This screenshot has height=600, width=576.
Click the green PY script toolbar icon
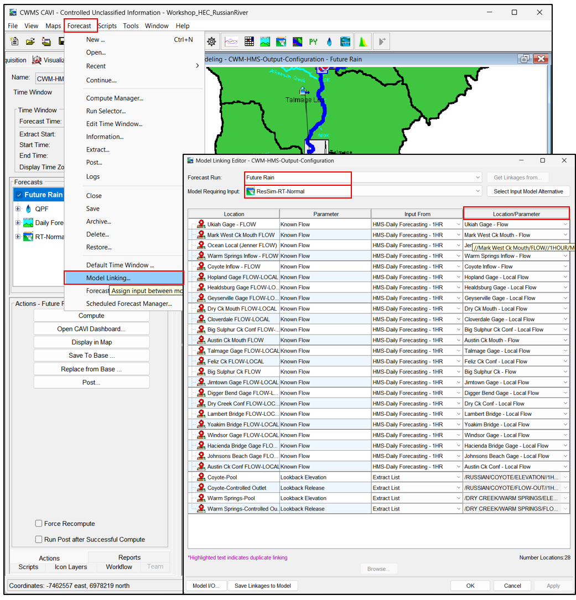click(313, 41)
